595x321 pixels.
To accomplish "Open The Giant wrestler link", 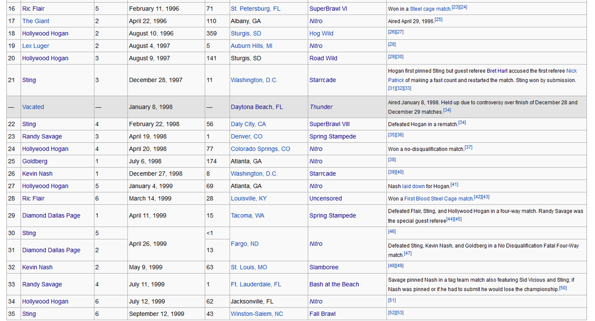I will pyautogui.click(x=36, y=21).
